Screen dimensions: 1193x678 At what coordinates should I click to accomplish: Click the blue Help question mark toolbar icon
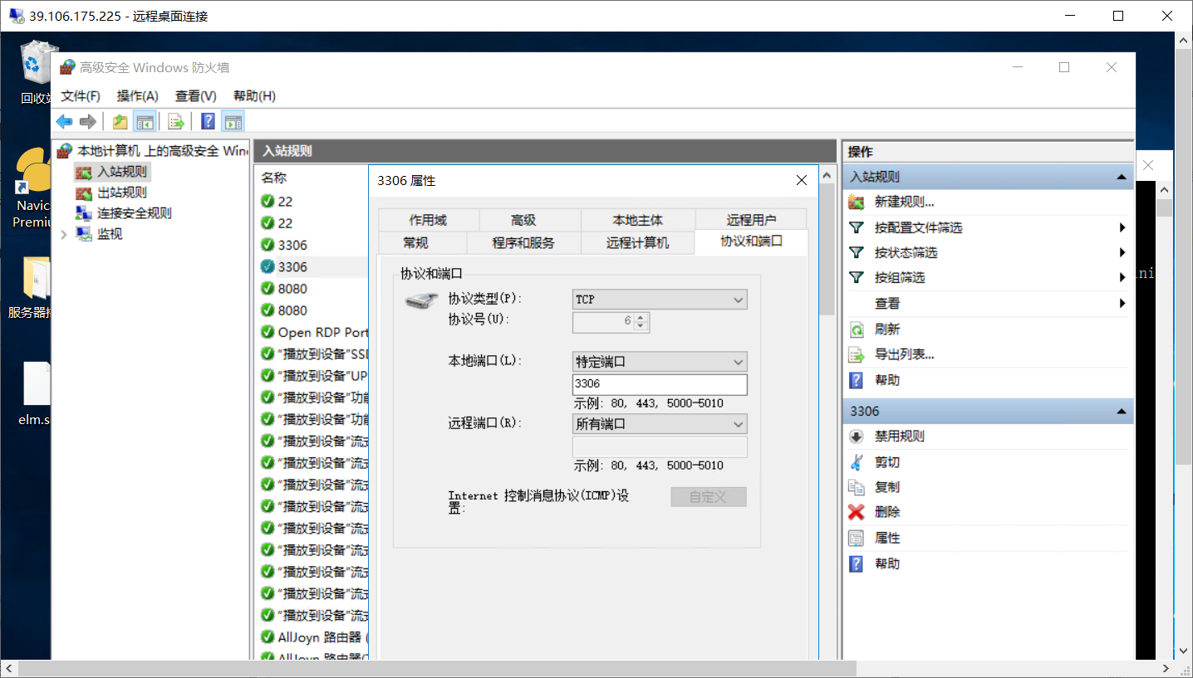tap(208, 122)
